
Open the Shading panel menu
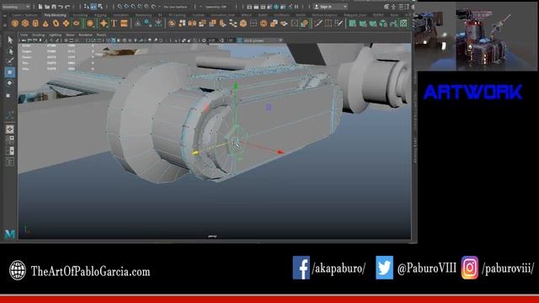(x=38, y=35)
